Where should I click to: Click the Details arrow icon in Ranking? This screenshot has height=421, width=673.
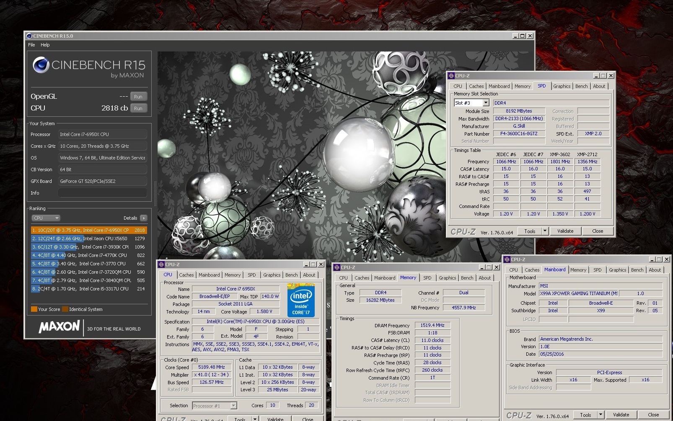(x=144, y=218)
